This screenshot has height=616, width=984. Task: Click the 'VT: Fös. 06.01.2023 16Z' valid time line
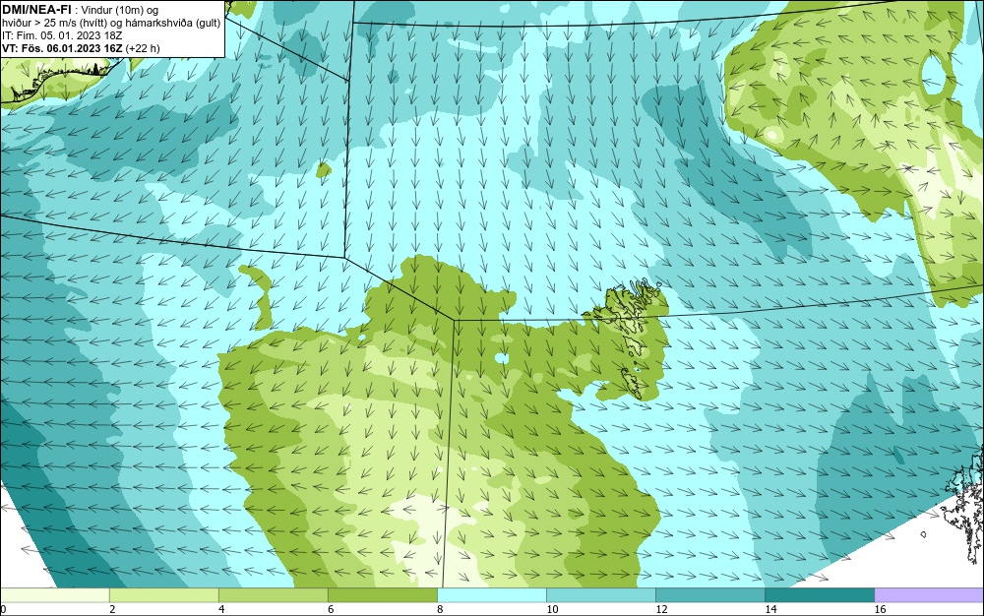[81, 48]
